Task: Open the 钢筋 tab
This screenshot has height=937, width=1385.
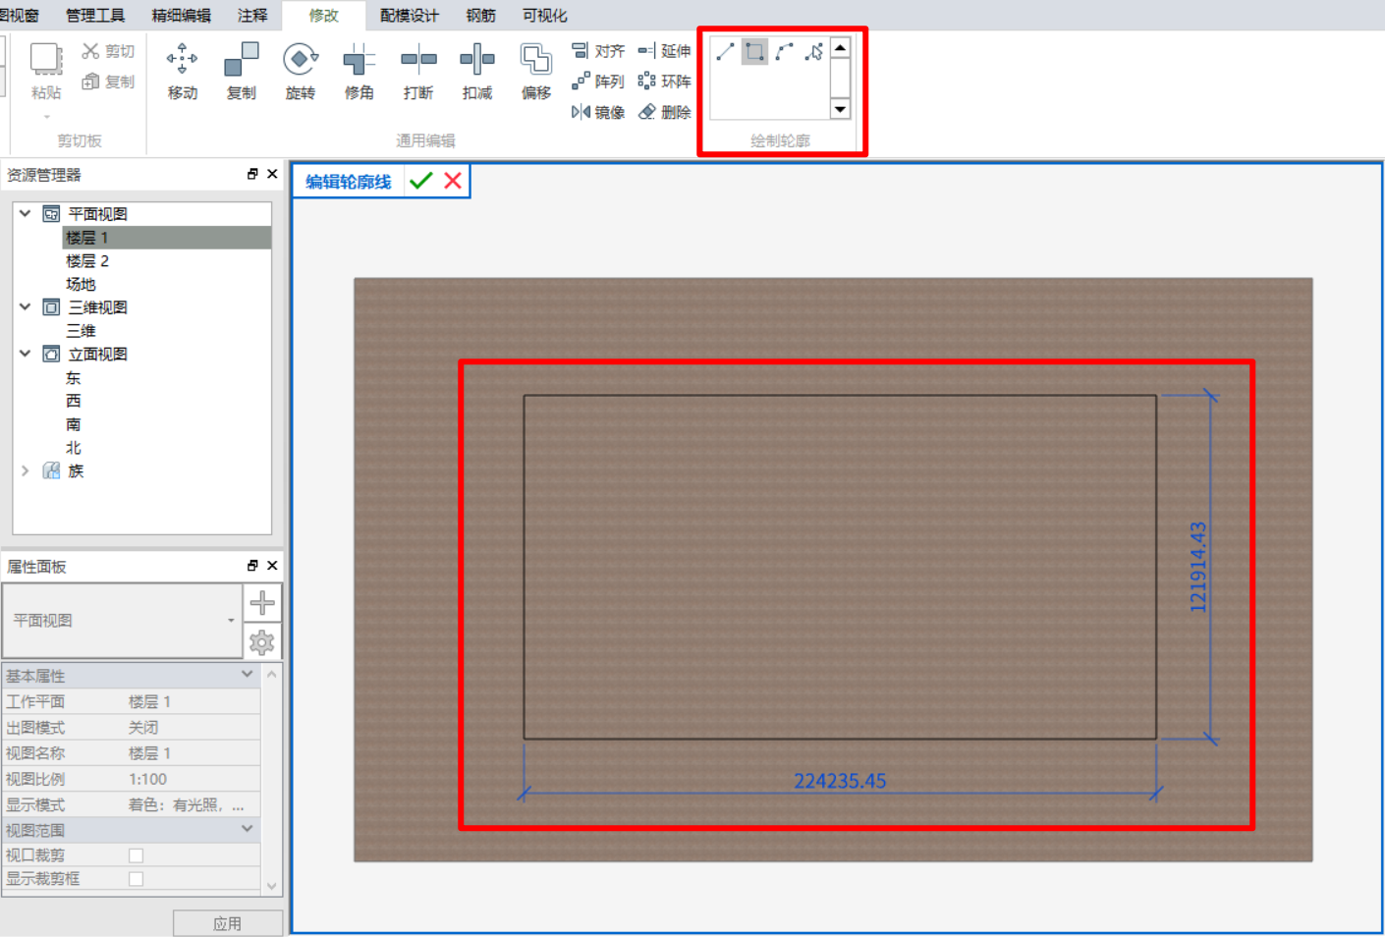Action: [481, 16]
